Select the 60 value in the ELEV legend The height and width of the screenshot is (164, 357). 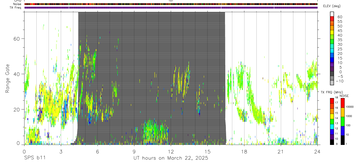pos(340,17)
